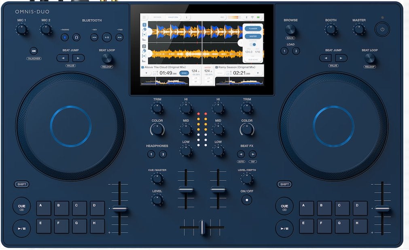Start left deck with play/pause button
Viewport: 409px width, 250px height.
tap(22, 228)
